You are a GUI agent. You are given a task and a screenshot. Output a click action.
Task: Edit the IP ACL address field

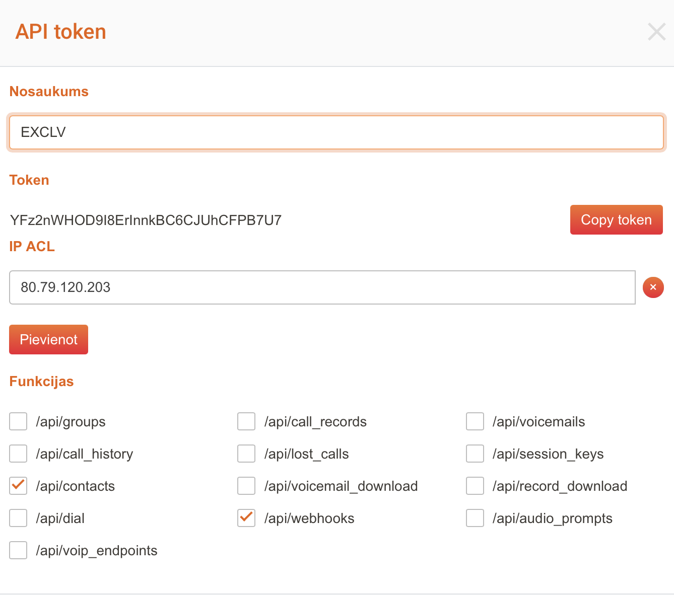point(322,287)
